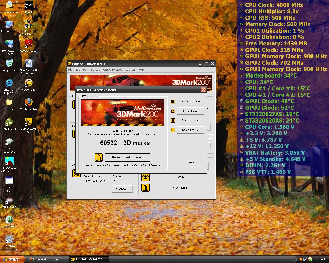
Task: Select Untitled - 3DMark200... taskbar item
Action: pyautogui.click(x=89, y=259)
